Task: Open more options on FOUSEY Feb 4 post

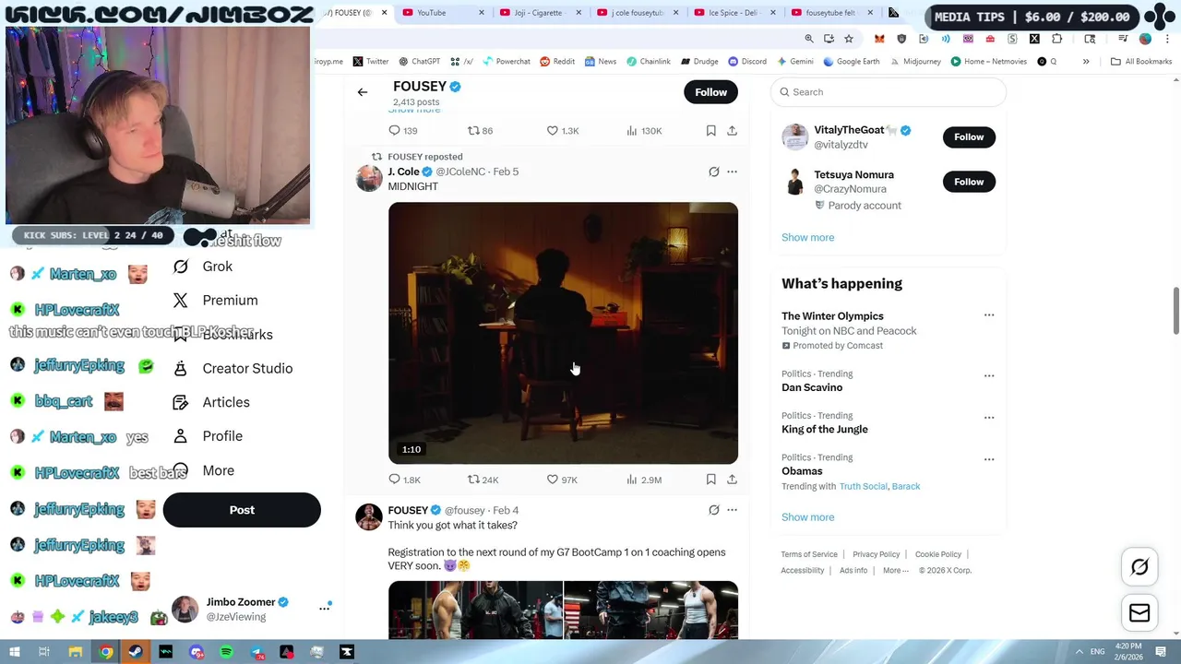Action: point(732,510)
